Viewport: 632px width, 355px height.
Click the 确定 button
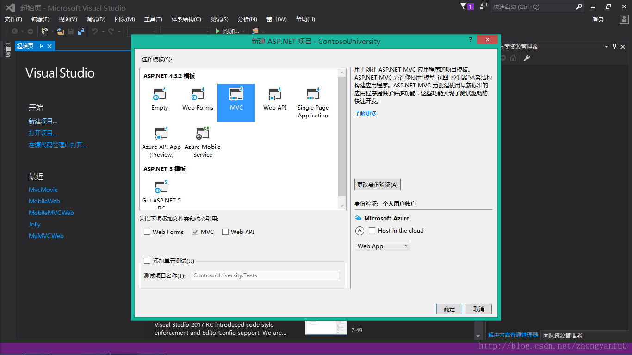pyautogui.click(x=449, y=309)
